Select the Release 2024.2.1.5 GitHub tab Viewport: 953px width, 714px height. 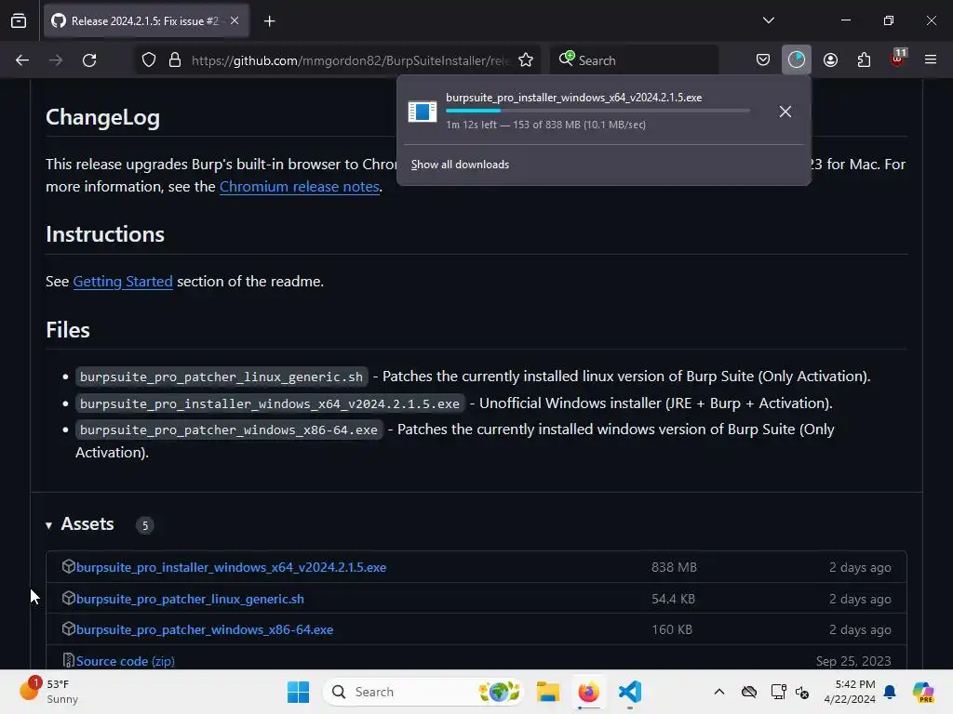coord(145,20)
